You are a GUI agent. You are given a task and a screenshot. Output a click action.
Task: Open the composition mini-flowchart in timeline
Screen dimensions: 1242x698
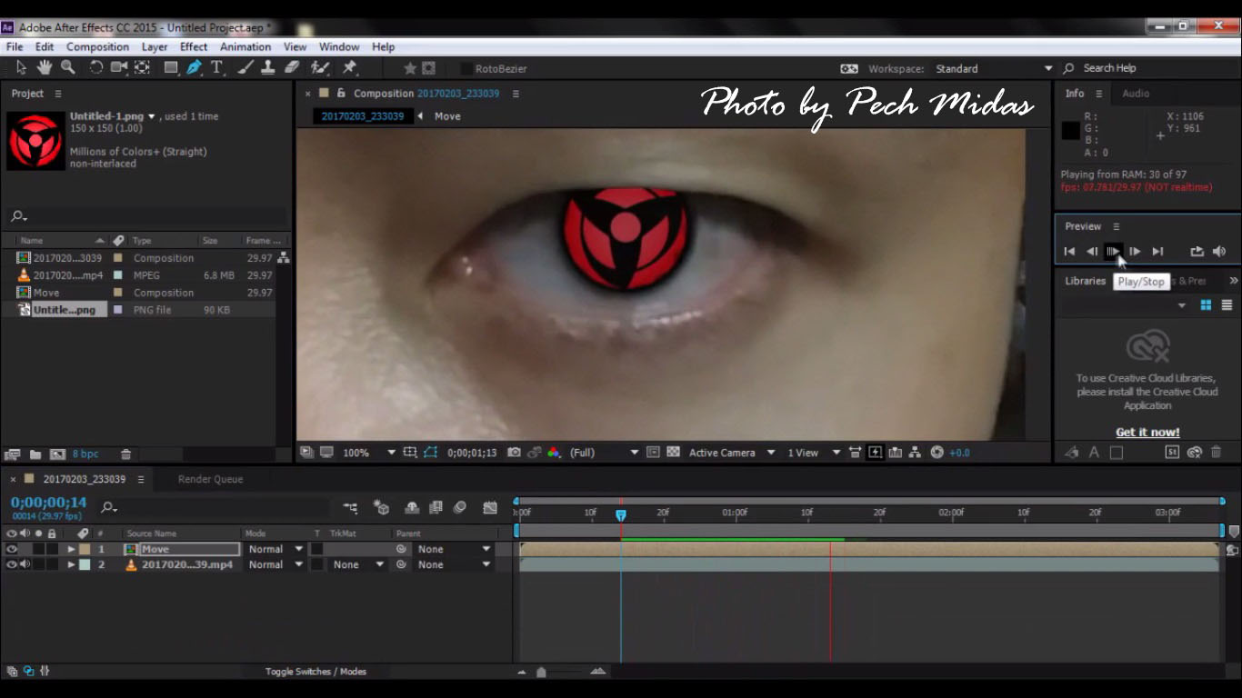[350, 507]
